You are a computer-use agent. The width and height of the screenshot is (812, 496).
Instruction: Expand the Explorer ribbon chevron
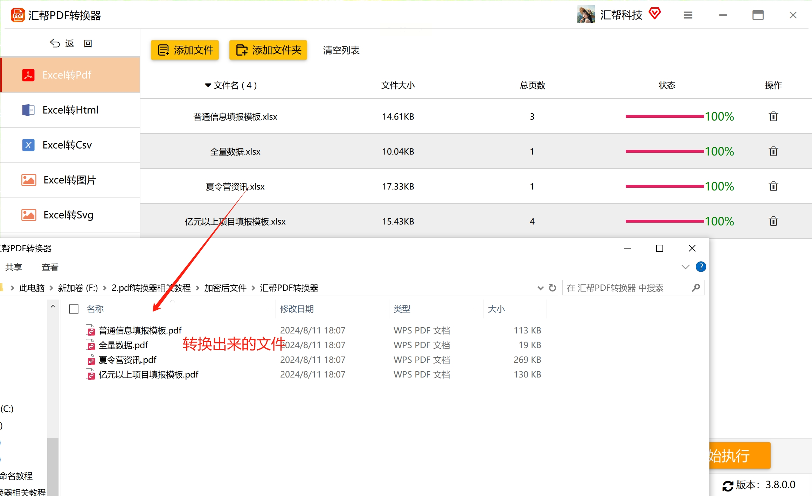(x=685, y=267)
